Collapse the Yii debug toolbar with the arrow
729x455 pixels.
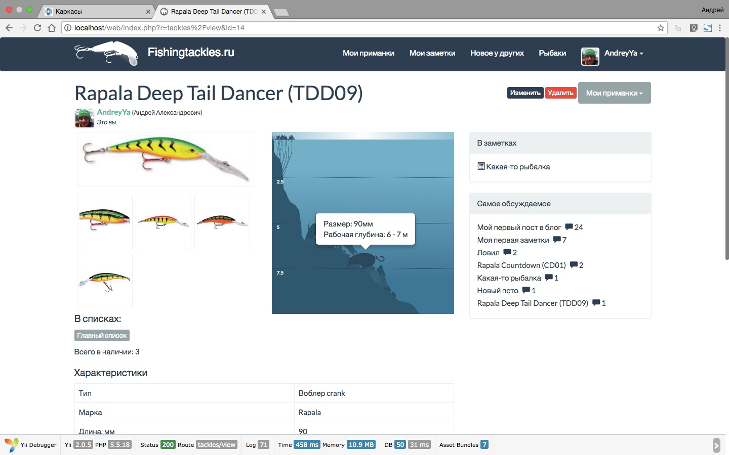point(716,445)
